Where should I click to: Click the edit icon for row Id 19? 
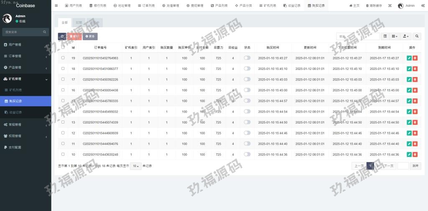pyautogui.click(x=409, y=58)
